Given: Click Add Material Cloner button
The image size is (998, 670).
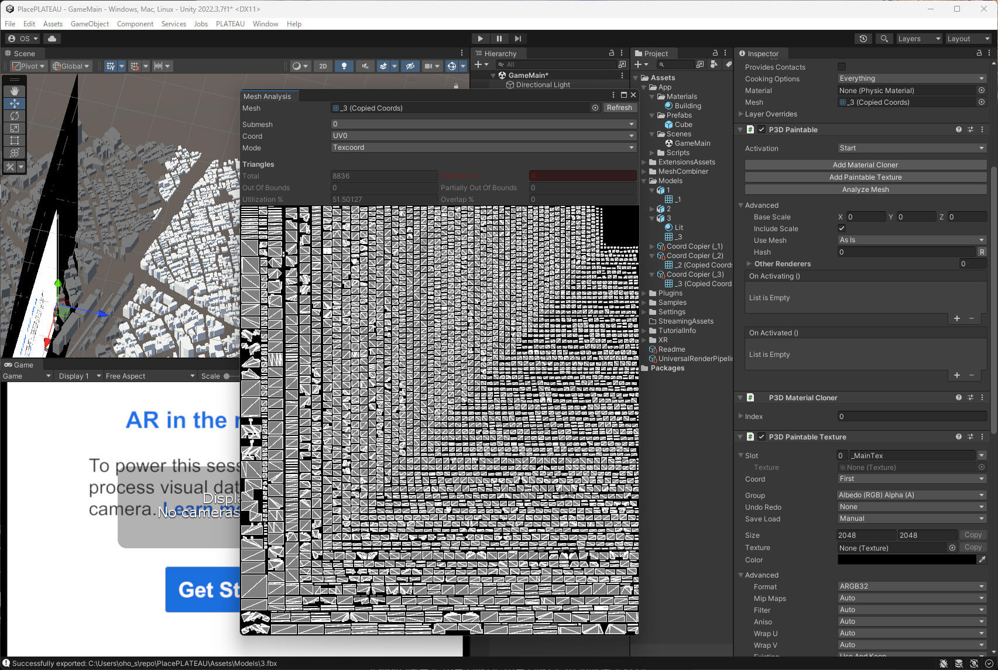Looking at the screenshot, I should (x=865, y=165).
